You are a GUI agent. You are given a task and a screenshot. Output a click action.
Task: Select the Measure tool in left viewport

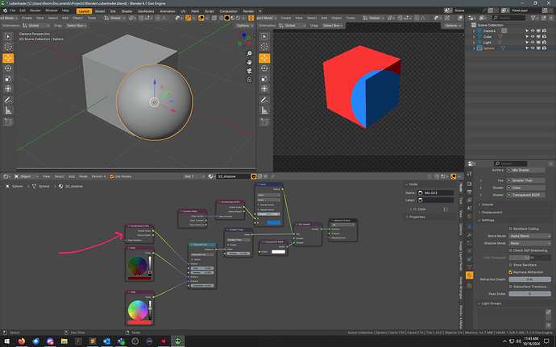pyautogui.click(x=8, y=110)
